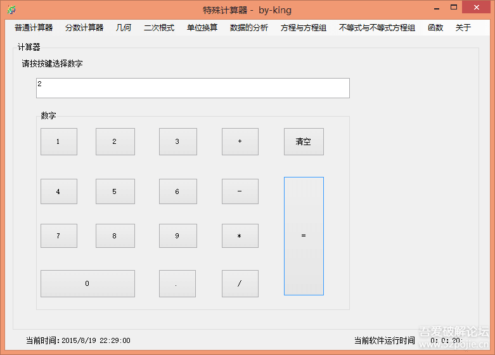Click the 当前软件运行时间 label
This screenshot has width=495, height=355.
click(x=385, y=340)
